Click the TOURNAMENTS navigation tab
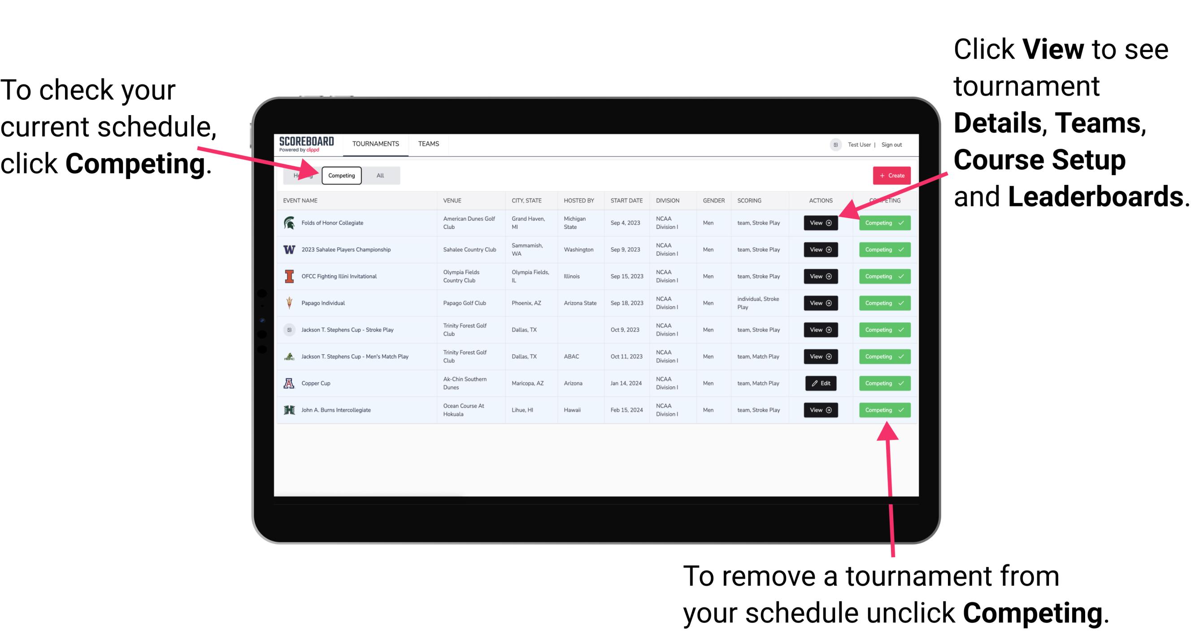Screen dimensions: 1191x640 (x=376, y=143)
